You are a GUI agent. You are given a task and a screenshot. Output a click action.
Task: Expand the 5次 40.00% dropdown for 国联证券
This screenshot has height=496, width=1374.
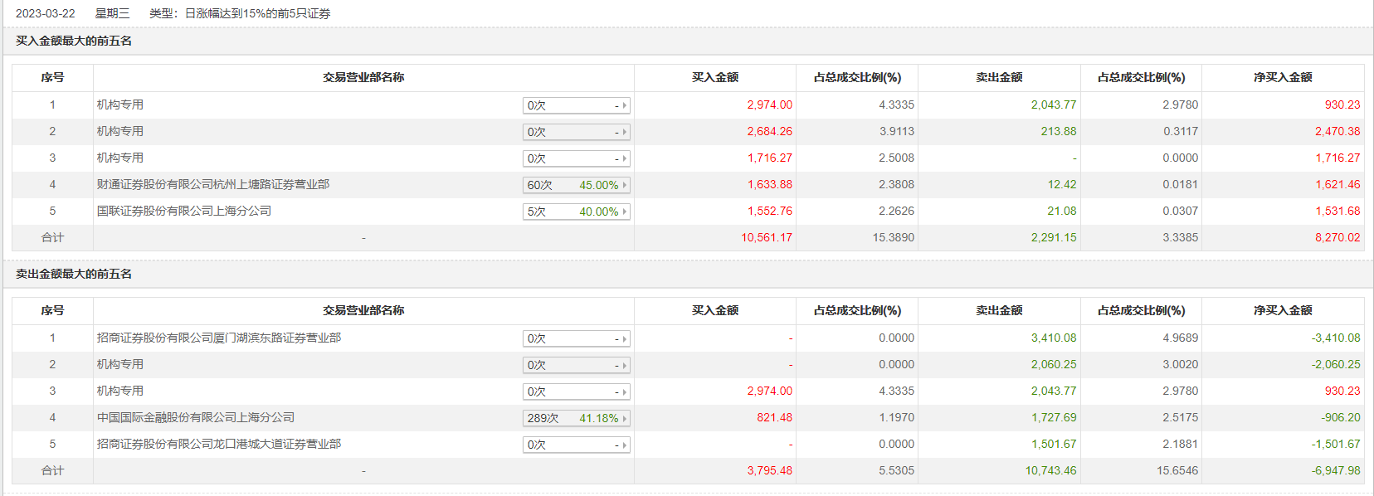(576, 212)
